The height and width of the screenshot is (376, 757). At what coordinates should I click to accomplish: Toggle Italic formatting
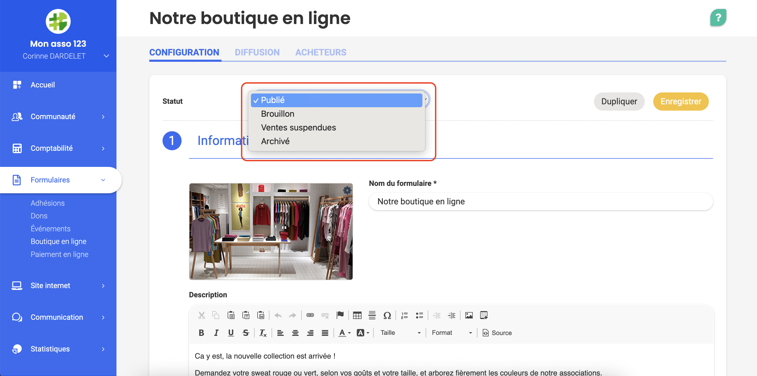point(216,333)
